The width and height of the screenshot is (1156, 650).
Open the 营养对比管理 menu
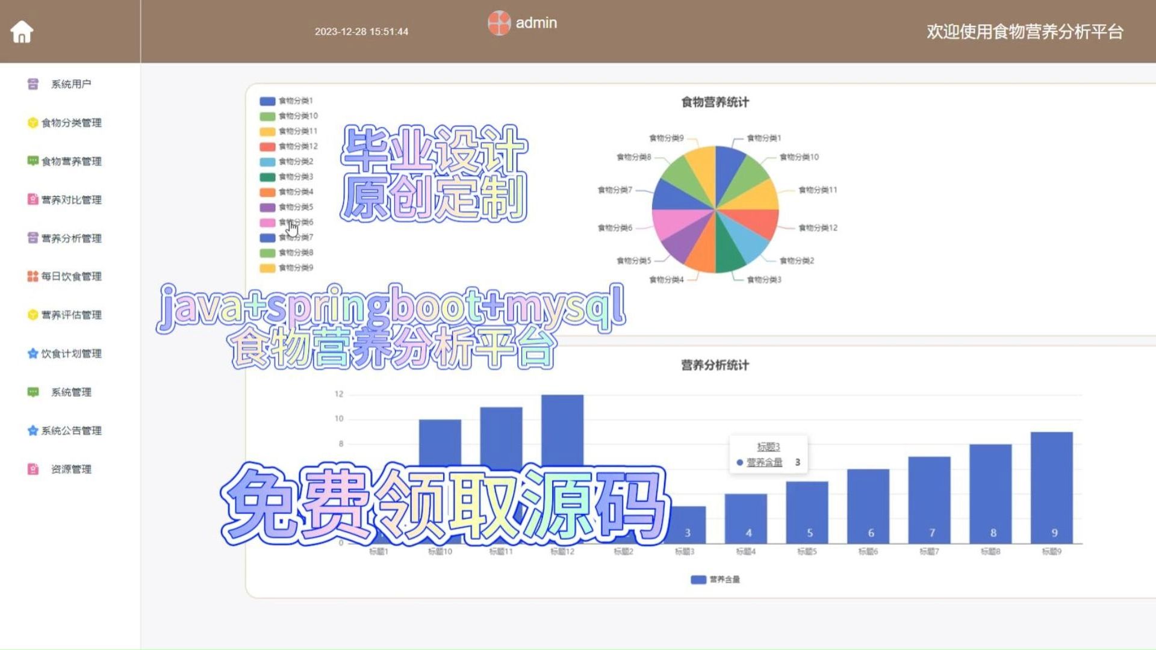70,199
